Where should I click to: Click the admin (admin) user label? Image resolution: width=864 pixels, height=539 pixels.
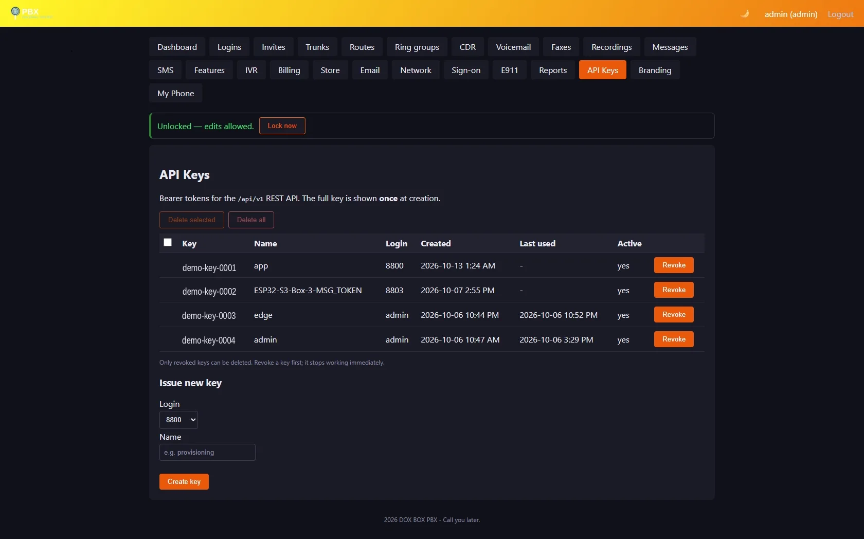point(791,14)
